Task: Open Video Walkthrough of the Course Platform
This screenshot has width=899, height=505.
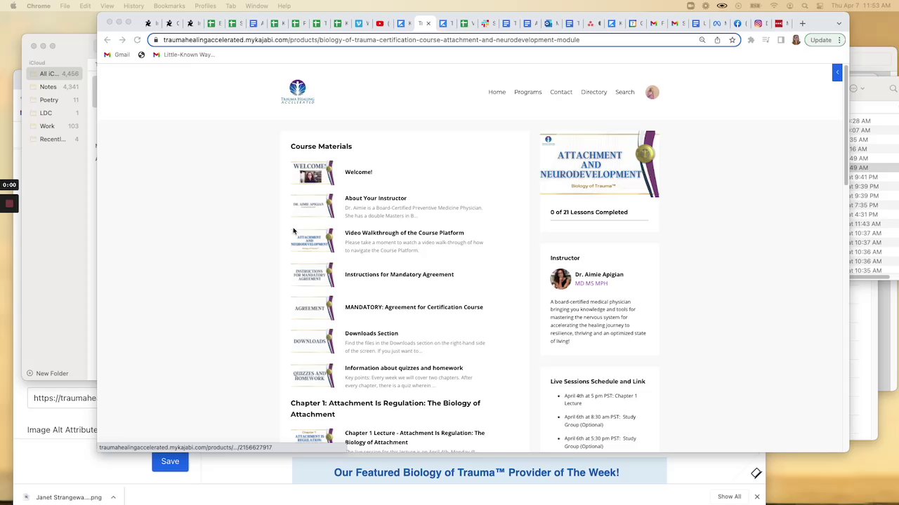Action: (404, 232)
